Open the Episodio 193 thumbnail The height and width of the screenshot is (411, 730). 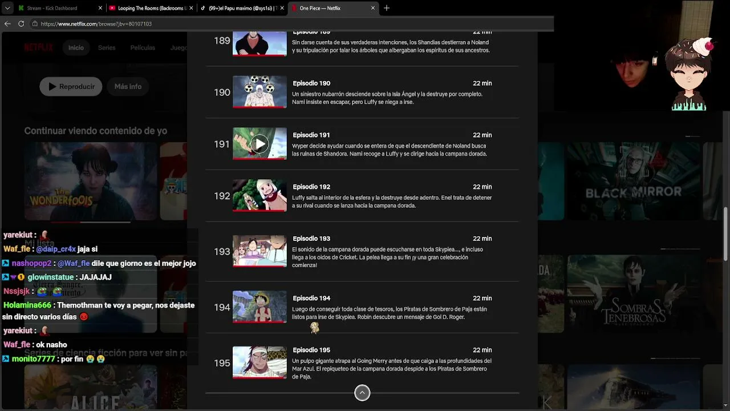(x=259, y=251)
